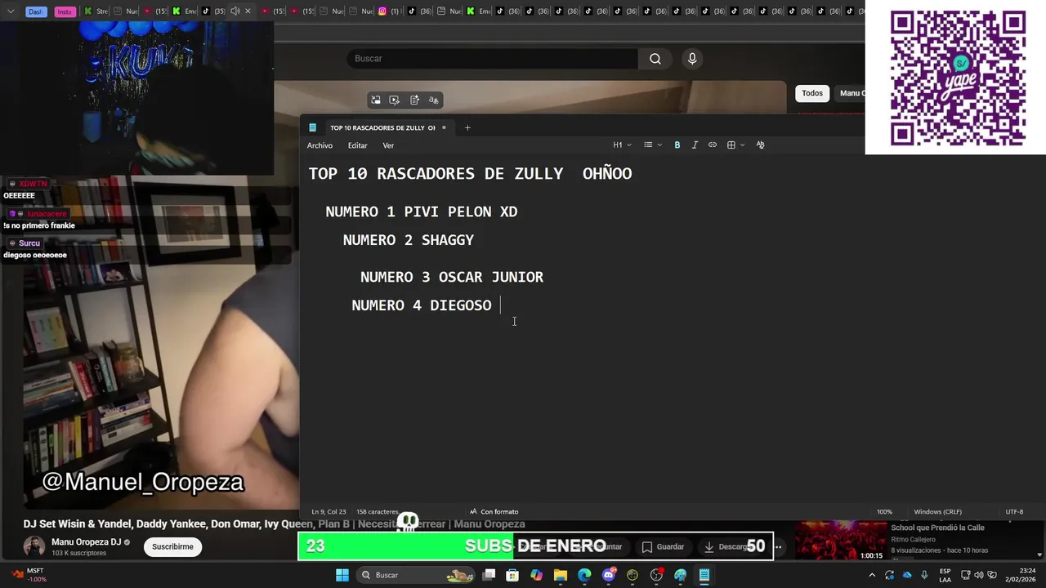
Task: Add a new Notepad tab
Action: pyautogui.click(x=467, y=127)
